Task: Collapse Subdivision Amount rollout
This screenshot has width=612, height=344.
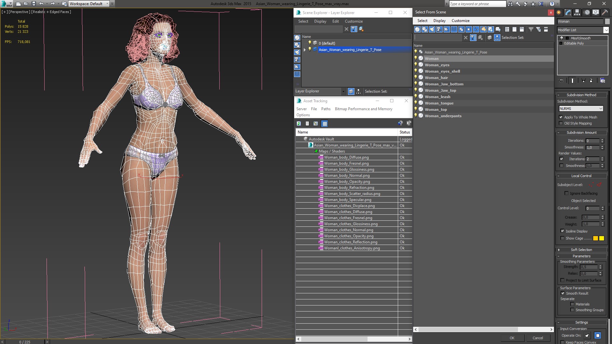Action: 581,133
